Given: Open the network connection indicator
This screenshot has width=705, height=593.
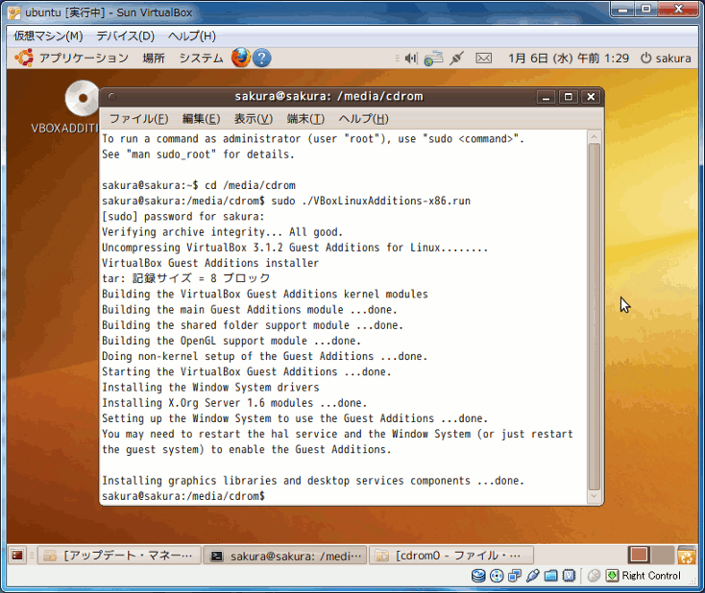Looking at the screenshot, I should click(433, 58).
